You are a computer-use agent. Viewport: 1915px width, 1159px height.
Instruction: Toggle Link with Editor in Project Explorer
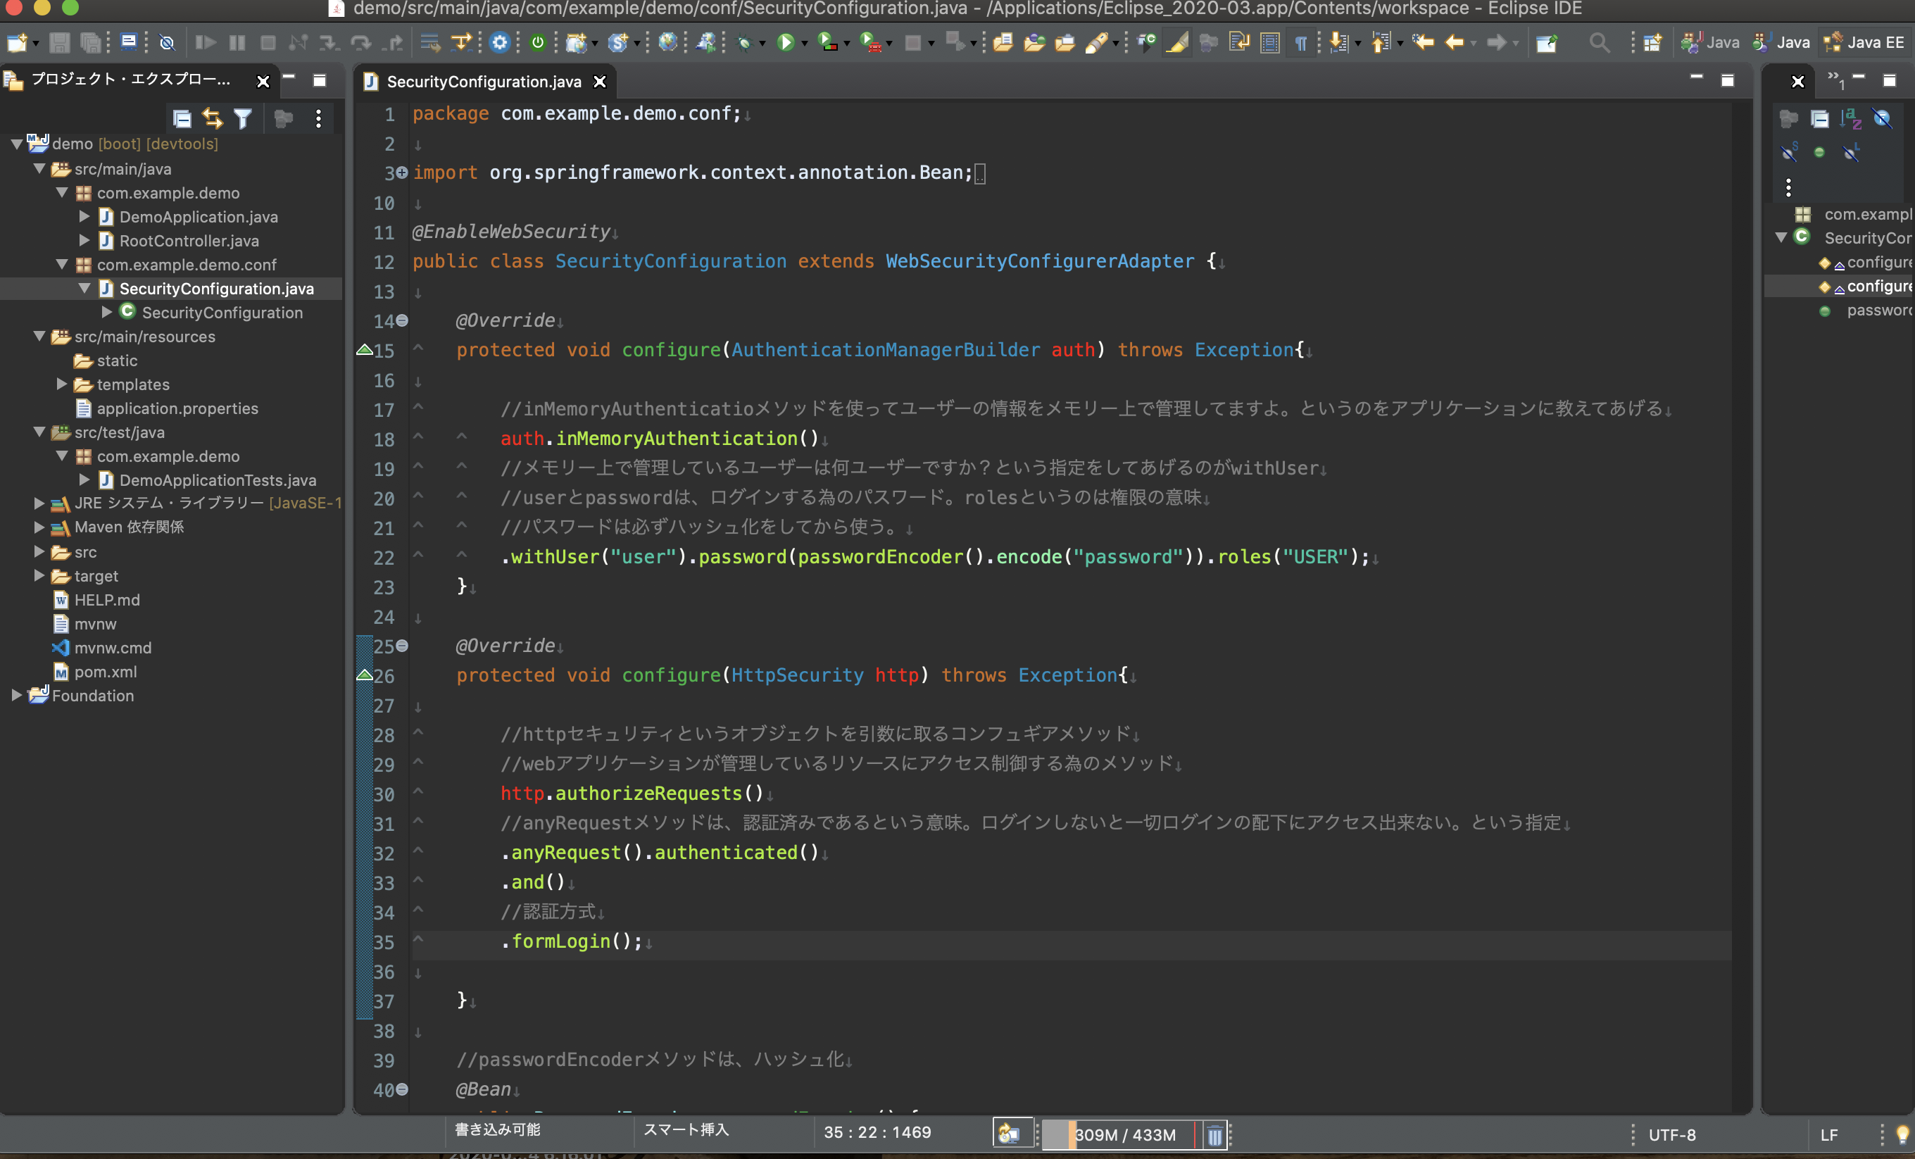click(212, 118)
